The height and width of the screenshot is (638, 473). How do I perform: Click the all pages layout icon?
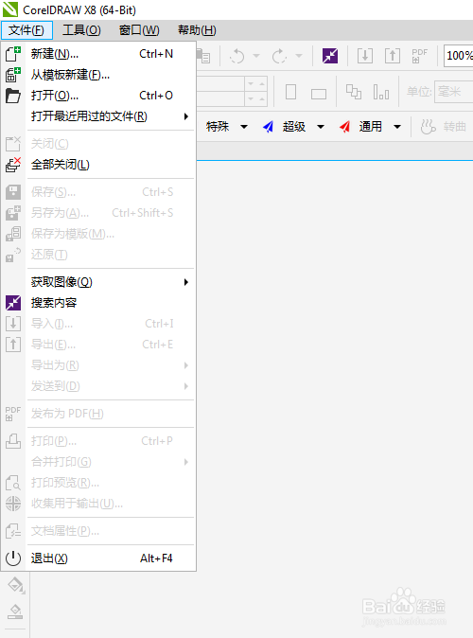(354, 92)
